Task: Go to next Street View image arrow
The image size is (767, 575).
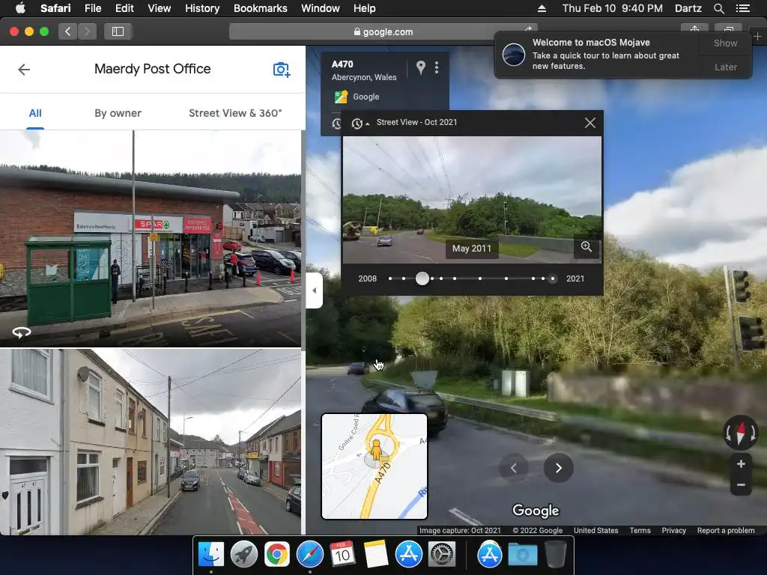Action: click(x=559, y=468)
